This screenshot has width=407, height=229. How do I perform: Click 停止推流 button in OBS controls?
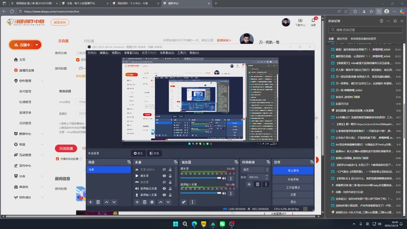tap(293, 170)
